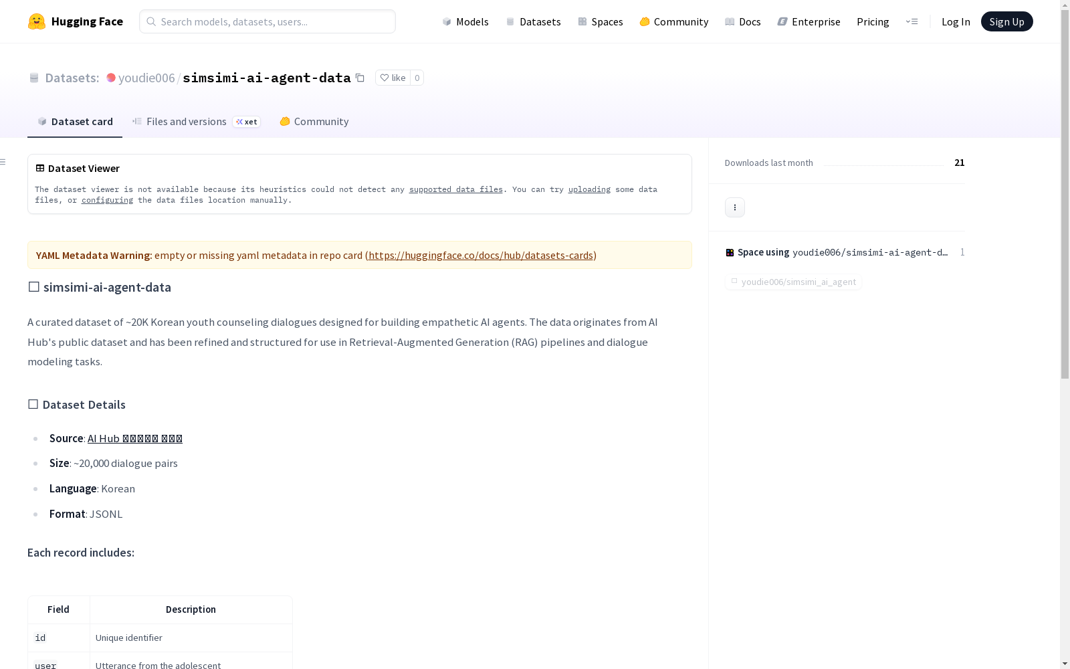Switch to Files and versions tab
This screenshot has width=1070, height=669.
(x=197, y=121)
